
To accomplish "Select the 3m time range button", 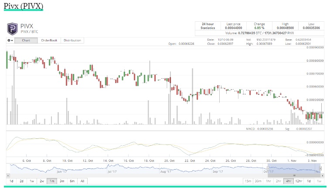I will [62, 181].
